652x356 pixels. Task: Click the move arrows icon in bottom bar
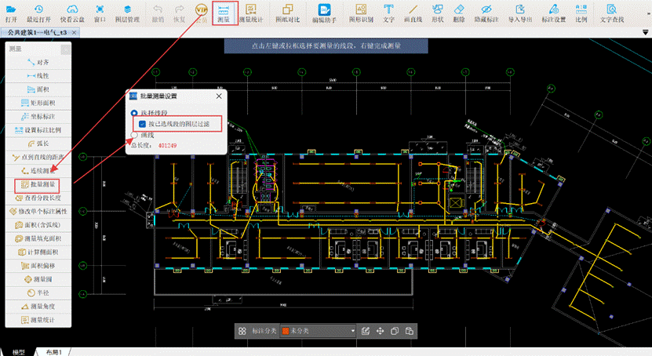click(380, 331)
